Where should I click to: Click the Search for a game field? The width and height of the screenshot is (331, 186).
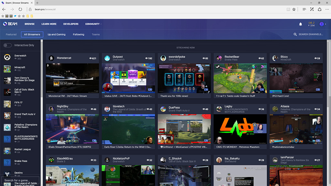[20, 180]
